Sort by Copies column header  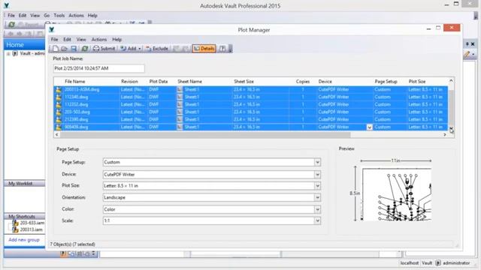[x=303, y=82]
